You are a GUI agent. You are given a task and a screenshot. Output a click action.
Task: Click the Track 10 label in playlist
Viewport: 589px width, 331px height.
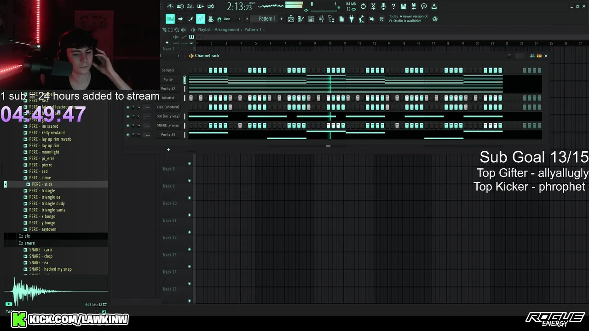169,203
